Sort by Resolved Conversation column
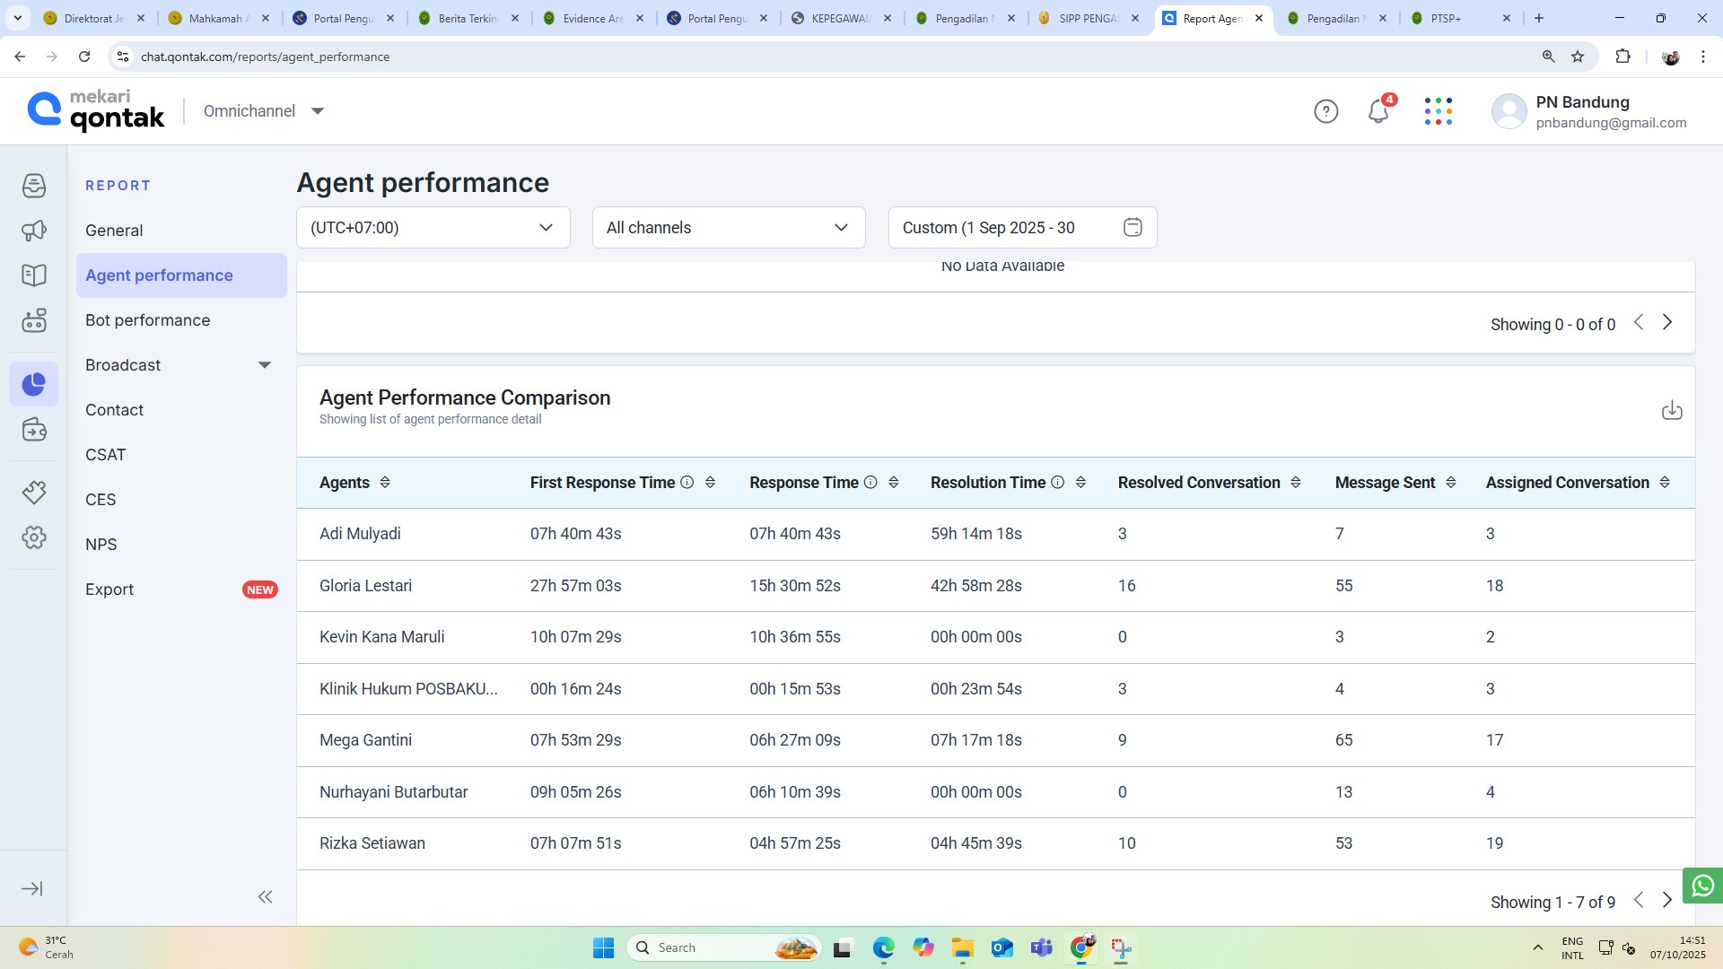 (1295, 483)
